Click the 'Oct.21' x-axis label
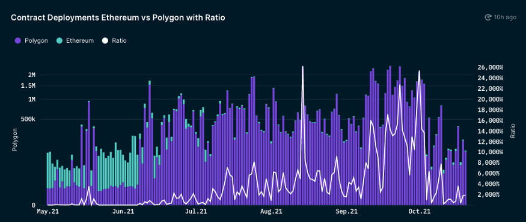Screen dimensions: 526x222 [420, 212]
